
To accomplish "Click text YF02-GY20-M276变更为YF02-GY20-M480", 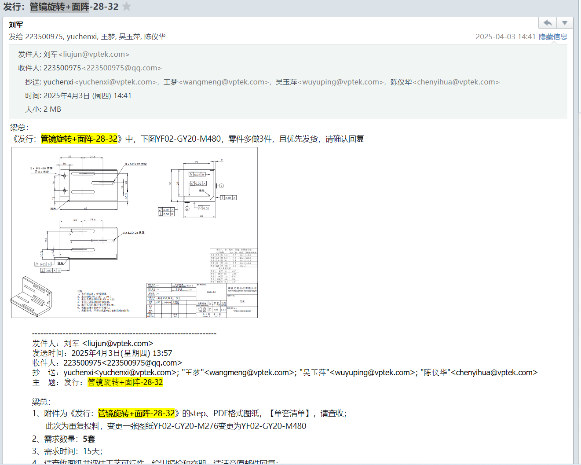I will point(230,426).
